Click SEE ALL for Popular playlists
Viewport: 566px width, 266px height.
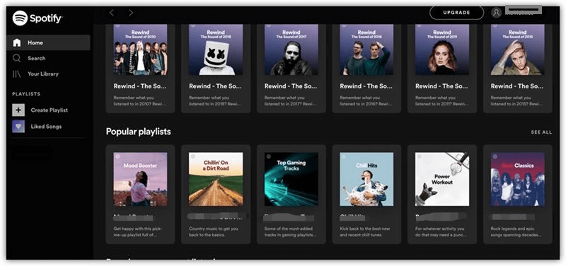click(x=541, y=132)
